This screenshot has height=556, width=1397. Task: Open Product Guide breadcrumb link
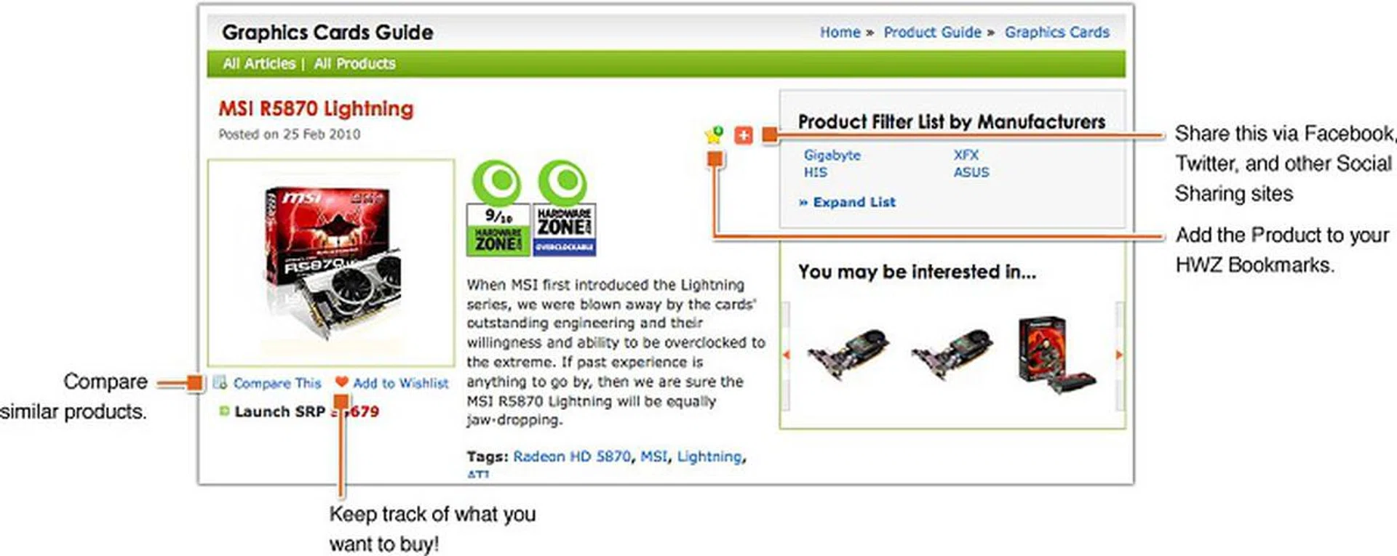932,32
